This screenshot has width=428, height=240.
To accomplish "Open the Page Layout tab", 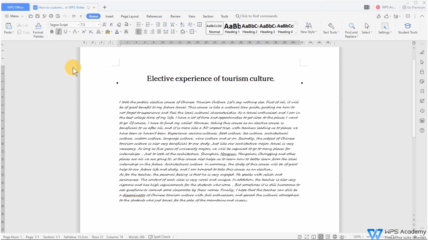I will click(x=130, y=16).
